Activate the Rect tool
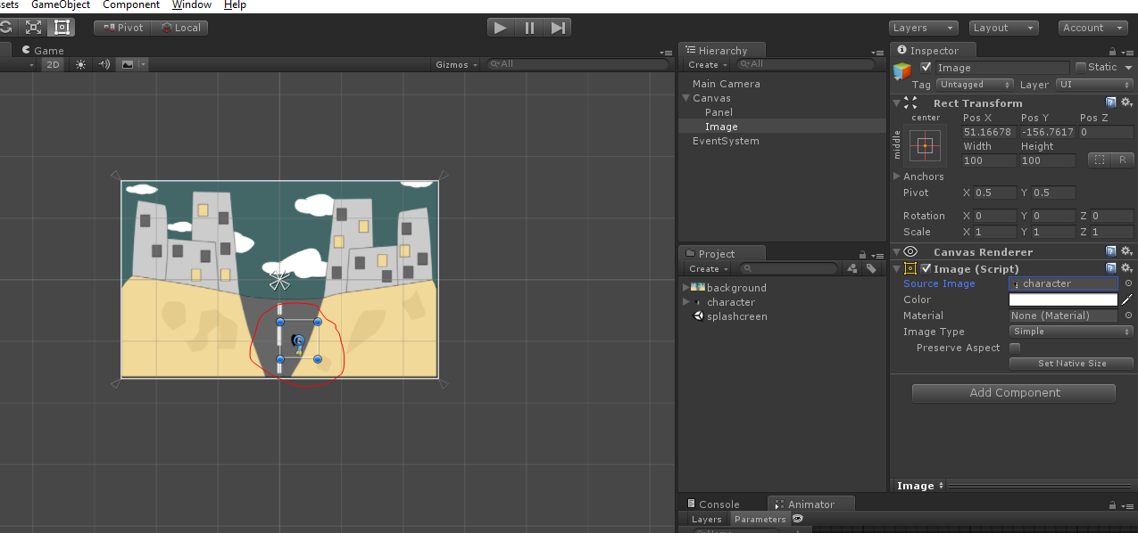The width and height of the screenshot is (1138, 533). tap(61, 27)
